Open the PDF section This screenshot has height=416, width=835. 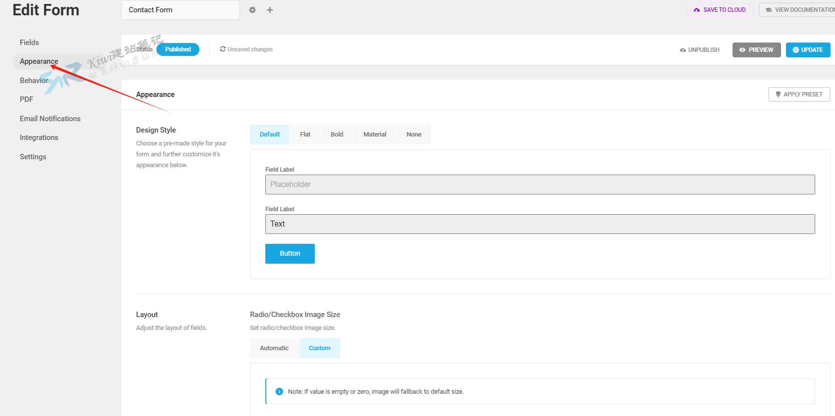(x=26, y=99)
